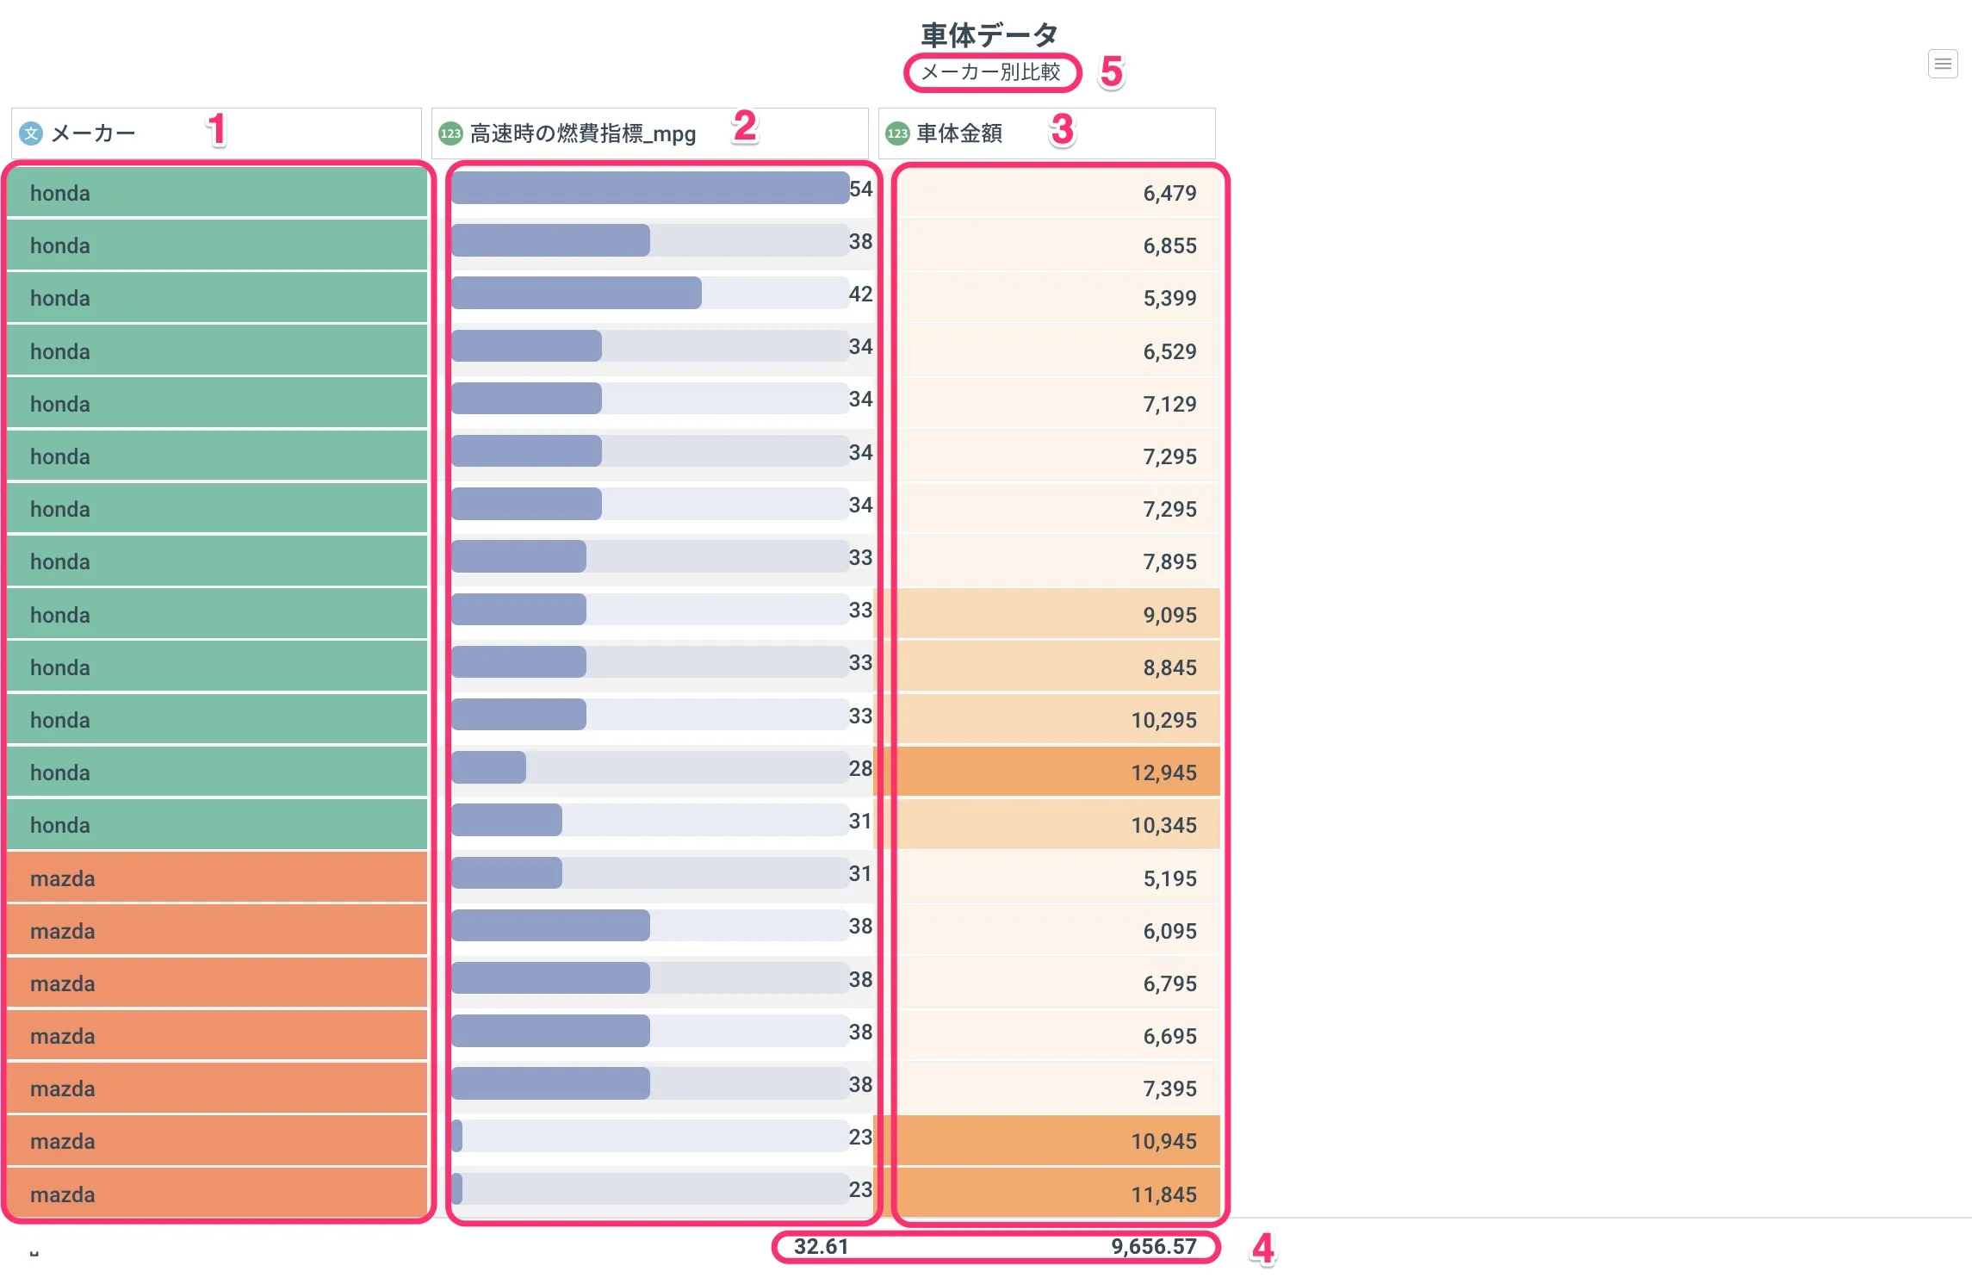Select the 車体金額 column header
This screenshot has height=1284, width=1972.
pyautogui.click(x=1047, y=133)
